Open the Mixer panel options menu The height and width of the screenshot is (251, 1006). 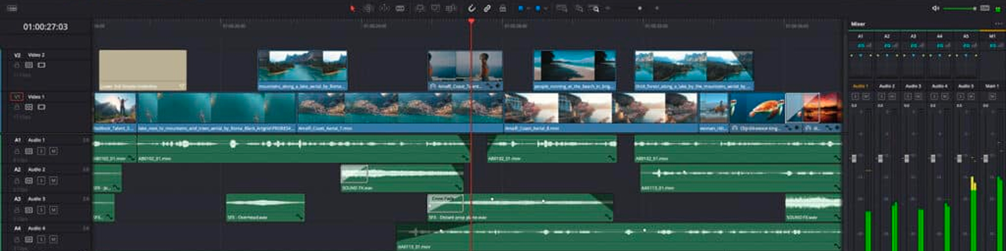998,24
